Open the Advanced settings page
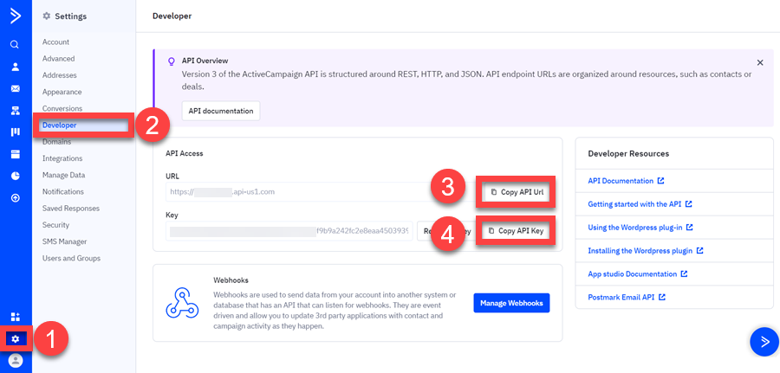This screenshot has width=780, height=373. 58,59
